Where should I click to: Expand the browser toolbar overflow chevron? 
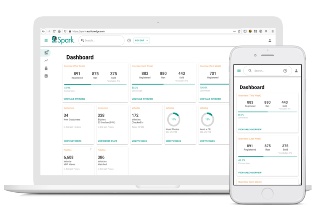(267, 31)
